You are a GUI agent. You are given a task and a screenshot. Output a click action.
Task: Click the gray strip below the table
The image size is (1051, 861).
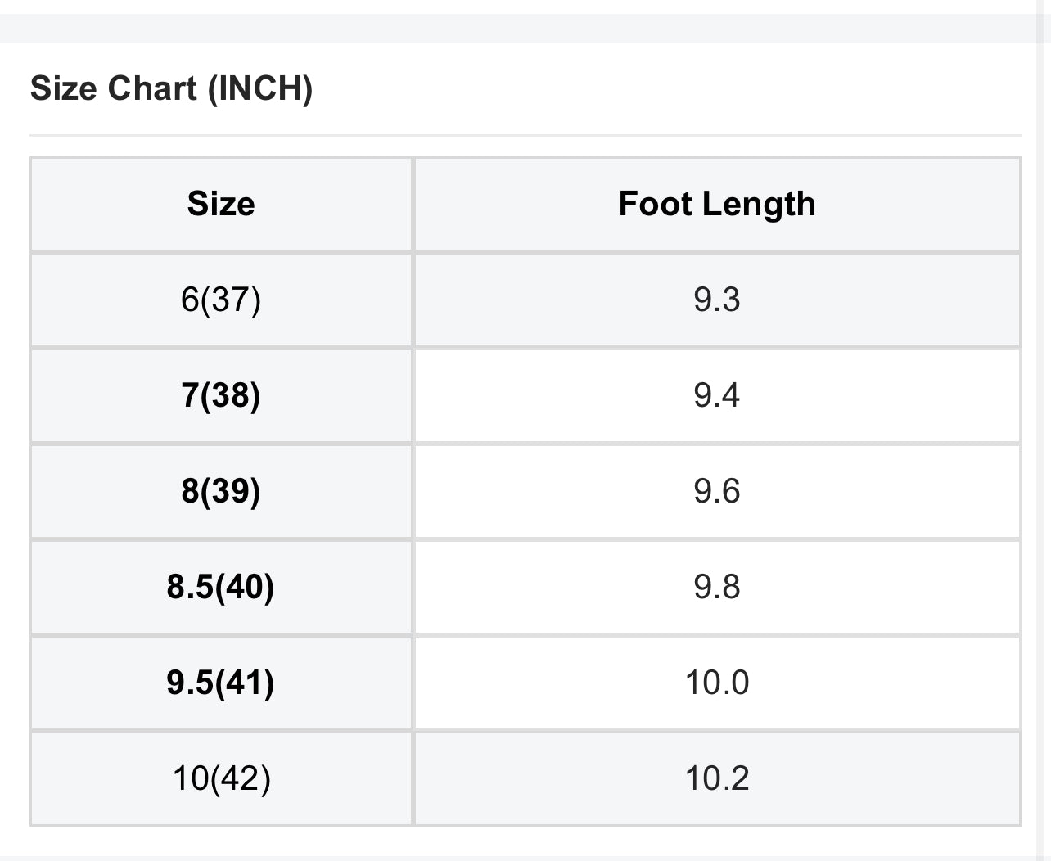(x=524, y=857)
